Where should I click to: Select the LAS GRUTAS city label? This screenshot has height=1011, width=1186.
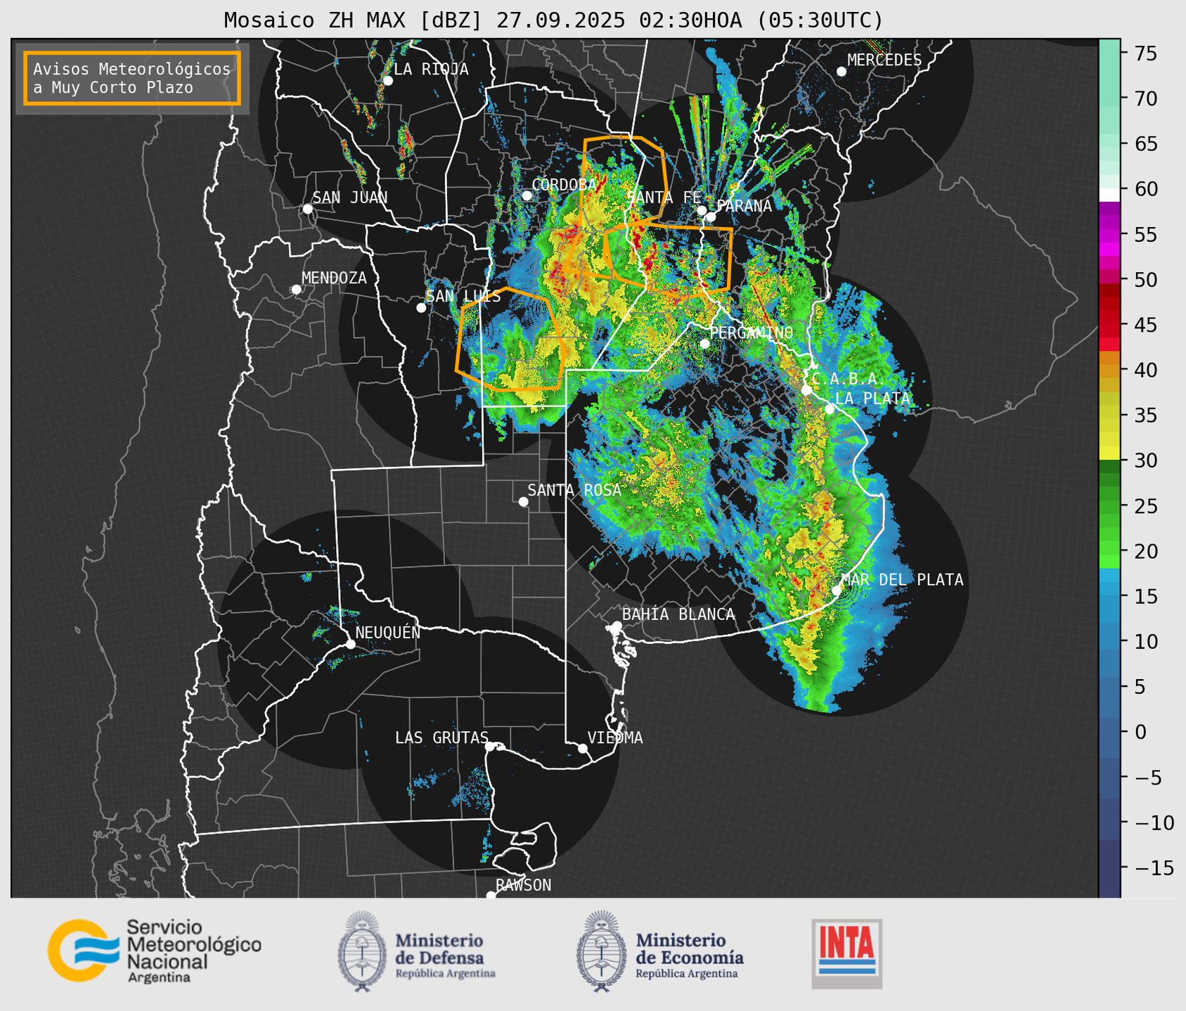(441, 738)
